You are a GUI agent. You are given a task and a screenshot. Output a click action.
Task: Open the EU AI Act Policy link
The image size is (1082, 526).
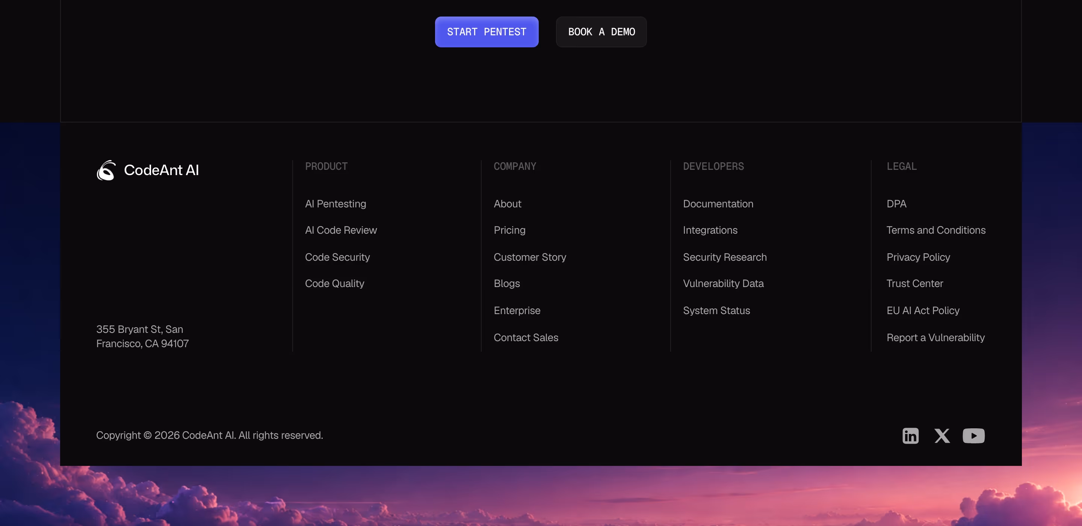click(x=923, y=310)
